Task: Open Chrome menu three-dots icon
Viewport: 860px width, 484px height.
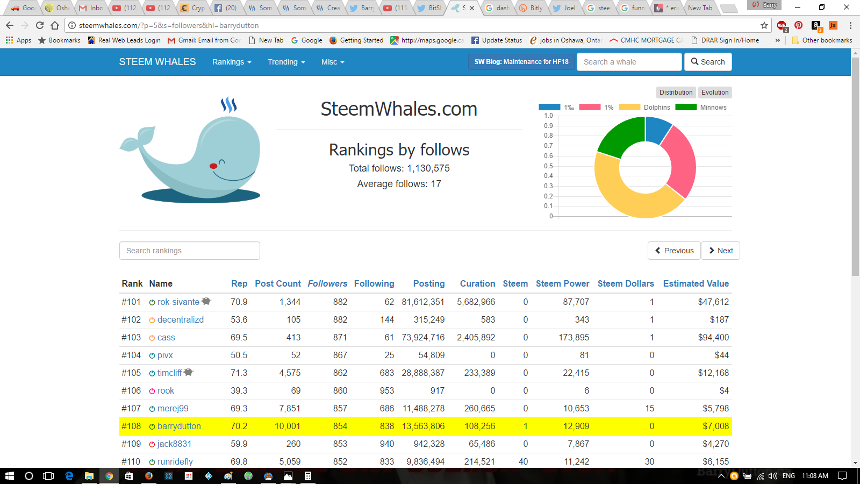Action: [850, 25]
